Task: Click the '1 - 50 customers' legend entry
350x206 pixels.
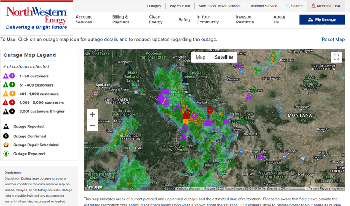Action: (x=34, y=76)
